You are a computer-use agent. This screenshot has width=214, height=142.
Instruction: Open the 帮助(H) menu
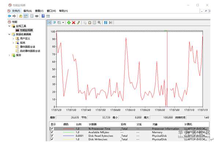coord(63,11)
